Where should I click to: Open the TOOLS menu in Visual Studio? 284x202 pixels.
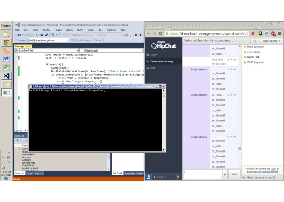90,30
